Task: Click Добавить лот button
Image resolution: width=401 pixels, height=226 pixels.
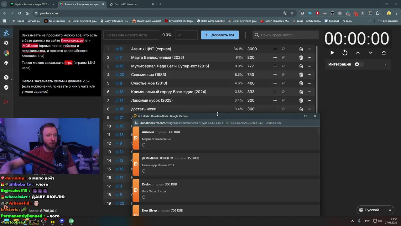Action: 220,35
